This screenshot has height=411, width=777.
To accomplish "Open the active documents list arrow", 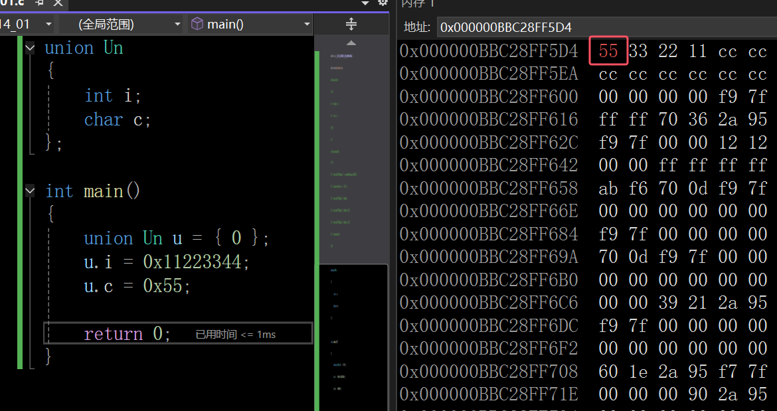I will [x=366, y=3].
